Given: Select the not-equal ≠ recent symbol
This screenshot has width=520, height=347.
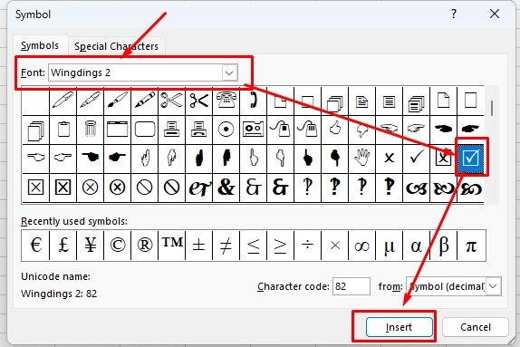Looking at the screenshot, I should [x=226, y=246].
